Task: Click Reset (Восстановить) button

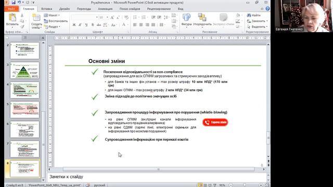Action: point(56,21)
